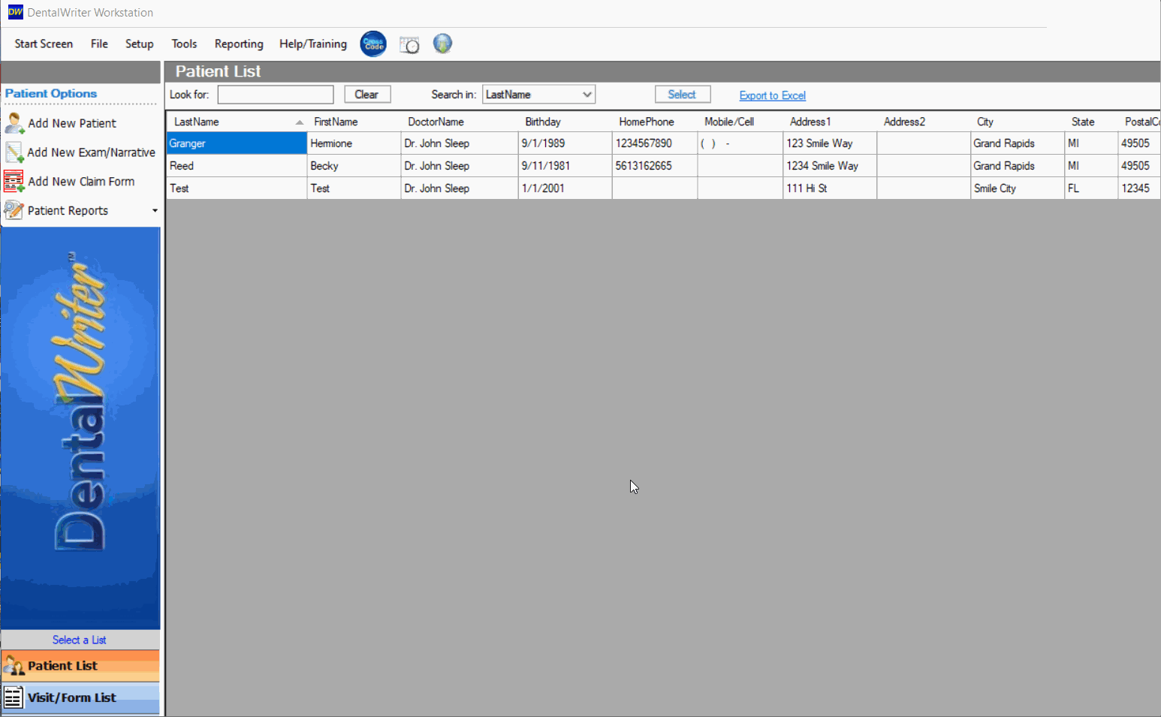Viewport: 1161px width, 717px height.
Task: Click city Smile City cell
Action: click(1018, 188)
